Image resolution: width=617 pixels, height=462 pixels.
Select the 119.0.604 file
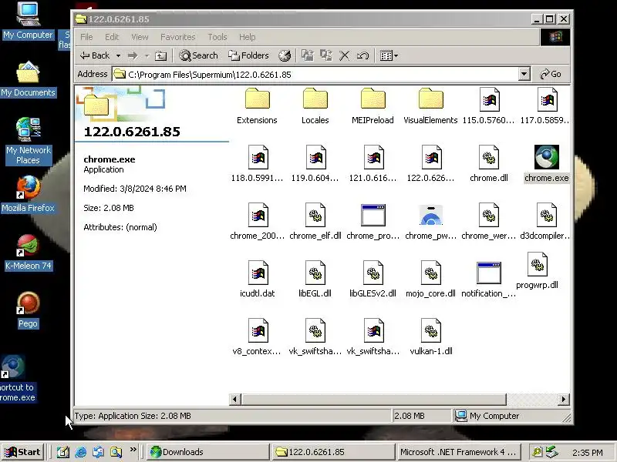(315, 163)
